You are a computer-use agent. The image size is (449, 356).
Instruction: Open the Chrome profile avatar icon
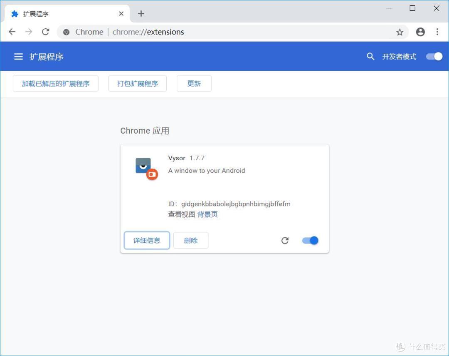tap(420, 32)
